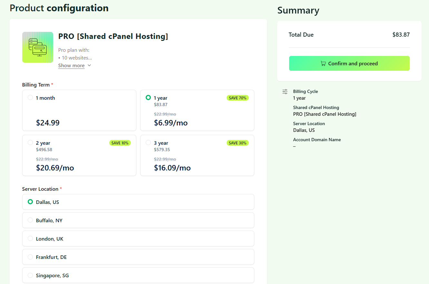Choose the 3 year billing term

tap(197, 155)
